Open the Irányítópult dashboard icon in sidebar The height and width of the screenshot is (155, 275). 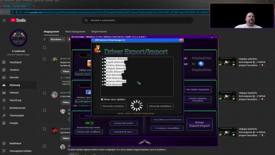(4, 62)
